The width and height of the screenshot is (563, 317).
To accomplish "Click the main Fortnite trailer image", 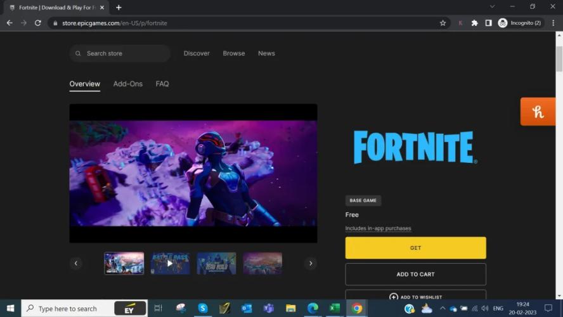I will click(193, 173).
